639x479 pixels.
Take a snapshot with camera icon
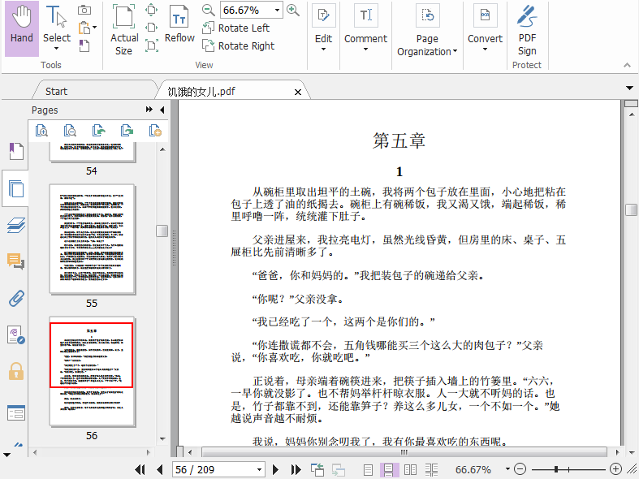click(x=84, y=11)
